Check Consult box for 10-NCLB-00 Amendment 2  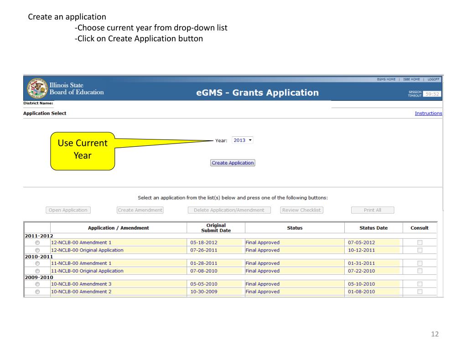point(420,292)
